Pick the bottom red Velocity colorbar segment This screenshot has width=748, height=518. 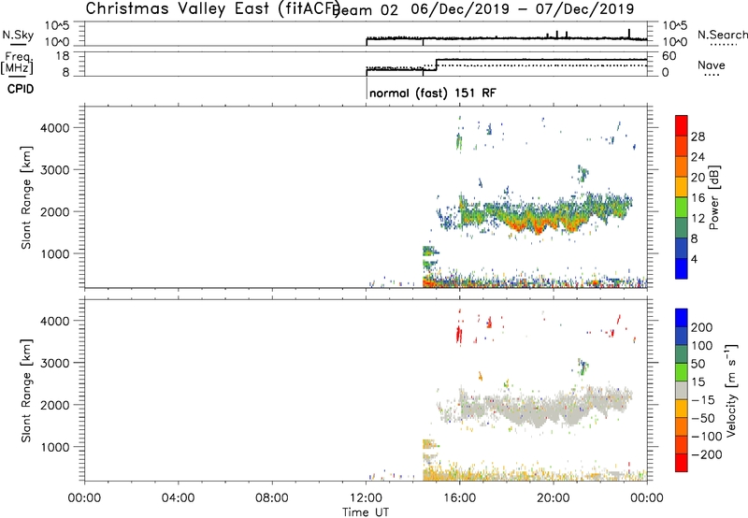point(682,463)
